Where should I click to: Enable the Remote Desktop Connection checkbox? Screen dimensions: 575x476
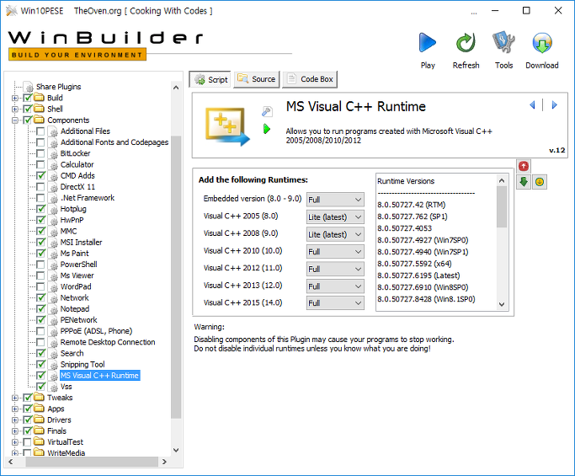(40, 342)
